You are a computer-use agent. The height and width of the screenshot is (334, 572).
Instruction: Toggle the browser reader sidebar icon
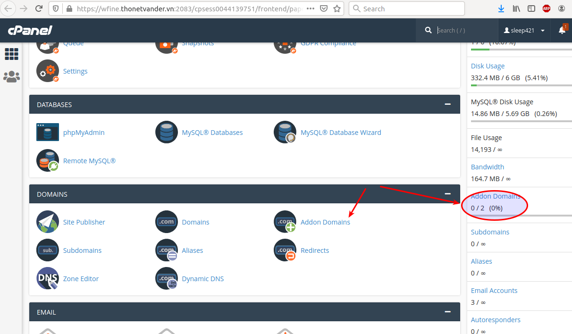[x=531, y=8]
